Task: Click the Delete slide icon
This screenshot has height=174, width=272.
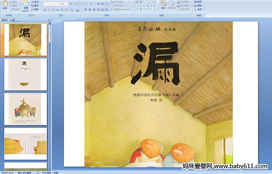Action: click(35, 9)
